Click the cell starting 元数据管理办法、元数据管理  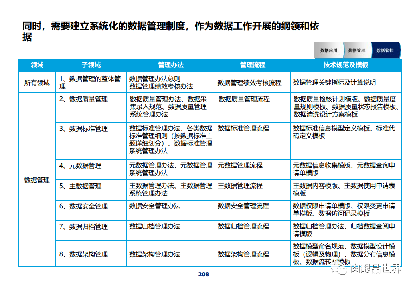pyautogui.click(x=171, y=170)
